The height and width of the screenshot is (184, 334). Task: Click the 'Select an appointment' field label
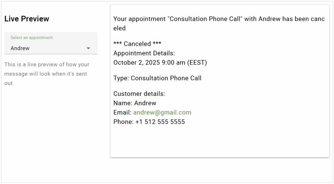click(32, 38)
